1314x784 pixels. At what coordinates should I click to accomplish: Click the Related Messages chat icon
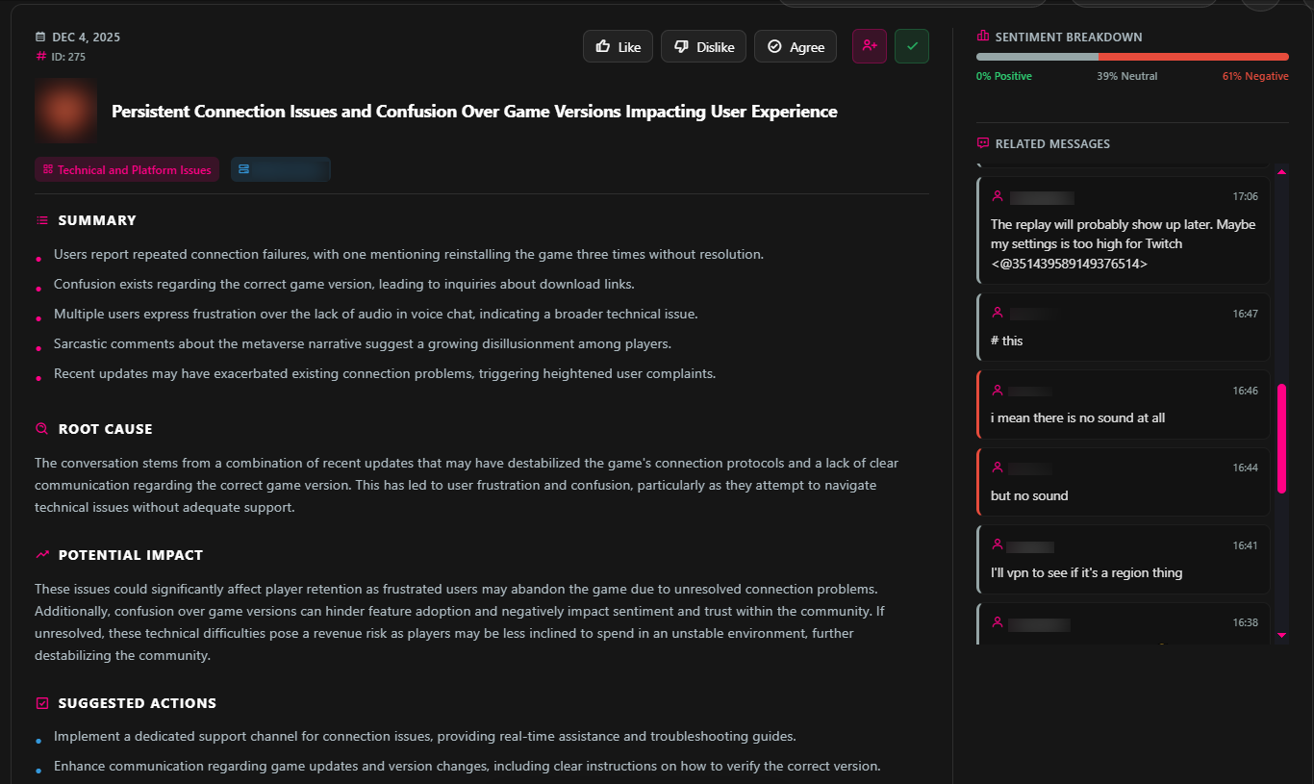tap(982, 143)
